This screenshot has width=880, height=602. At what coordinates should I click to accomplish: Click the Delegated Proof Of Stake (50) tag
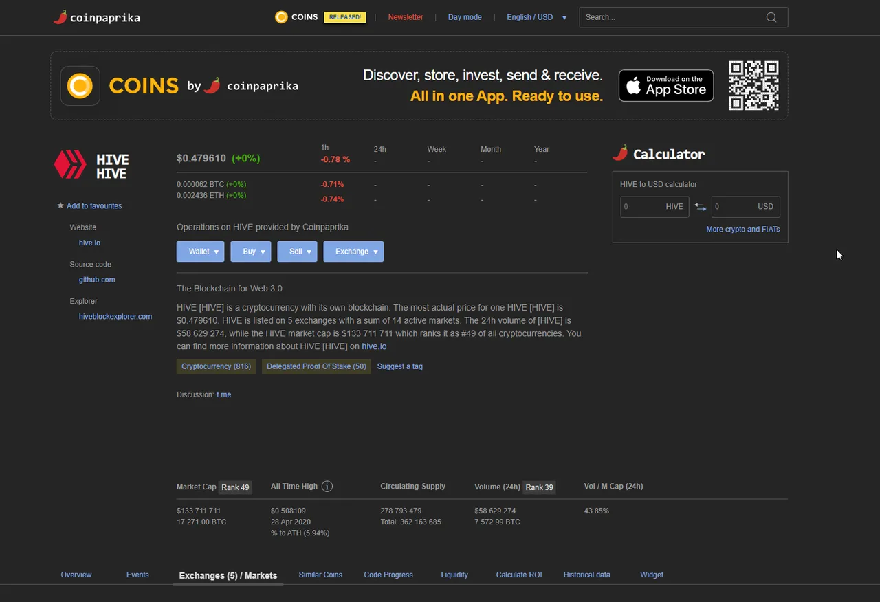click(316, 366)
